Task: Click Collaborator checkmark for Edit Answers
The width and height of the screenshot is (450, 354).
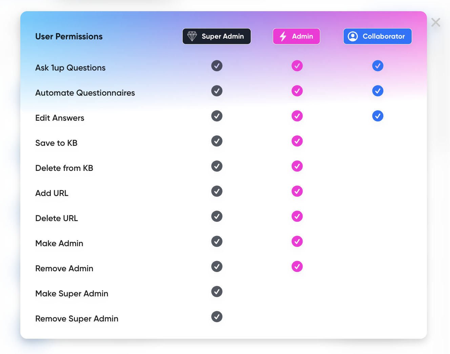Action: [x=378, y=116]
